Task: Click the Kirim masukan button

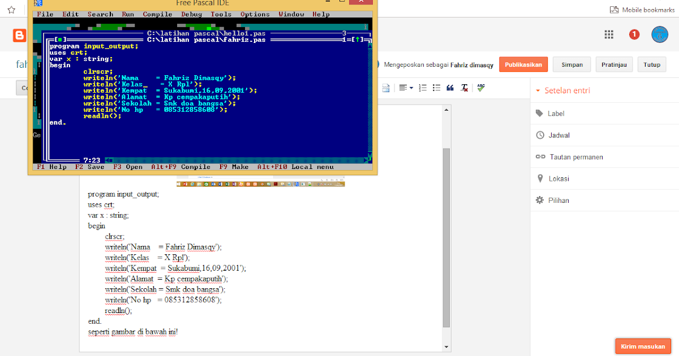Action: pyautogui.click(x=643, y=346)
